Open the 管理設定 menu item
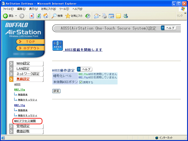Viewport: 188px width, 141px height. pyautogui.click(x=23, y=126)
